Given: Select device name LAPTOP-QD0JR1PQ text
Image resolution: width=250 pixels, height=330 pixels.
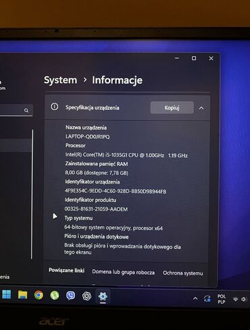Looking at the screenshot, I should click(x=88, y=136).
